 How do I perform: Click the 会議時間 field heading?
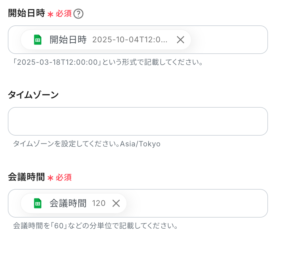26,177
